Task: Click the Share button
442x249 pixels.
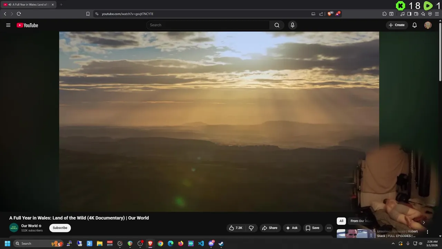Action: click(270, 228)
